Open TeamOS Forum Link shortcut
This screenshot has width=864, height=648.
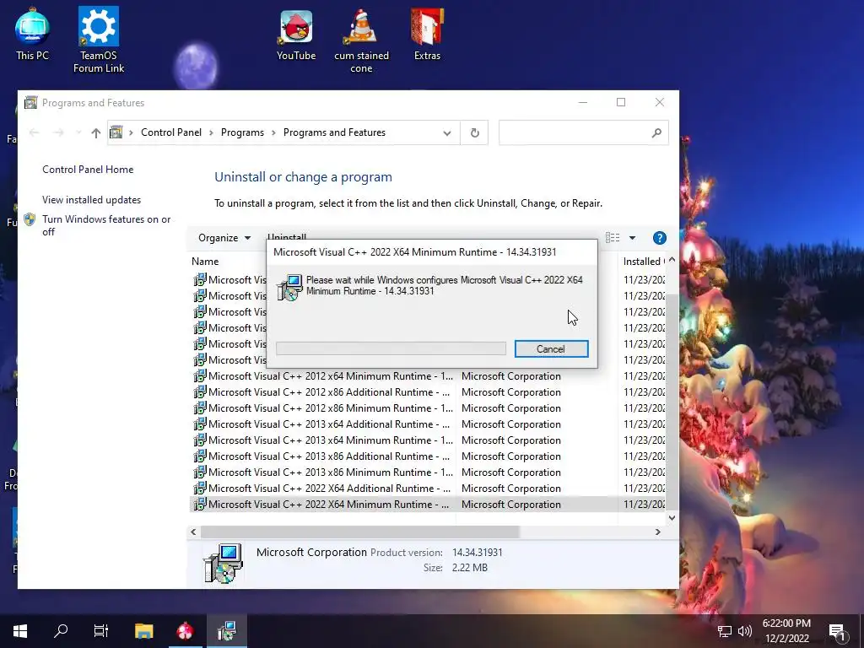coord(99,40)
